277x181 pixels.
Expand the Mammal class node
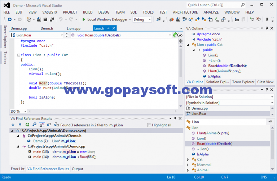[188, 165]
